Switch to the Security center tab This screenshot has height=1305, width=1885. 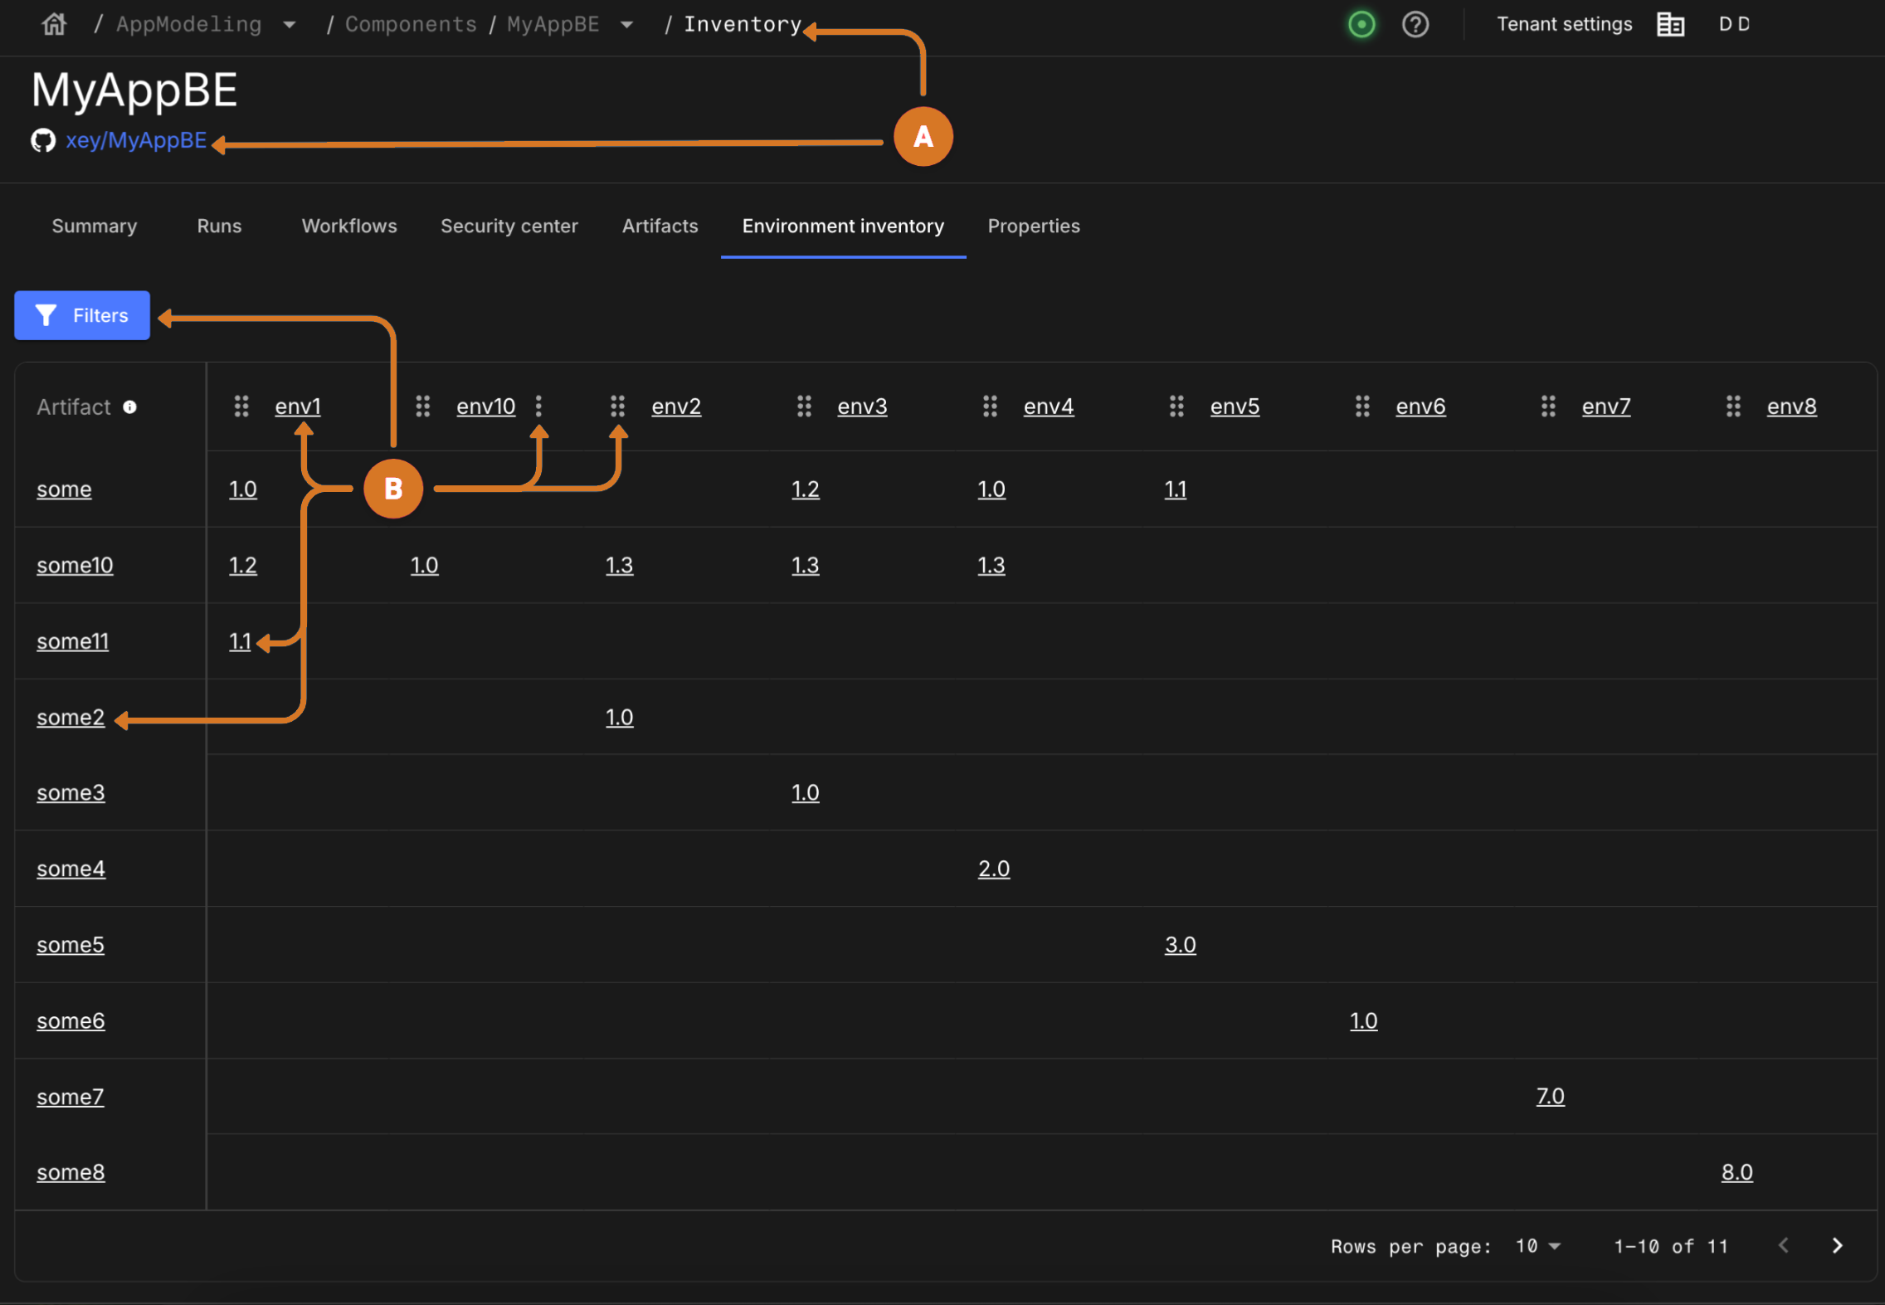click(509, 226)
